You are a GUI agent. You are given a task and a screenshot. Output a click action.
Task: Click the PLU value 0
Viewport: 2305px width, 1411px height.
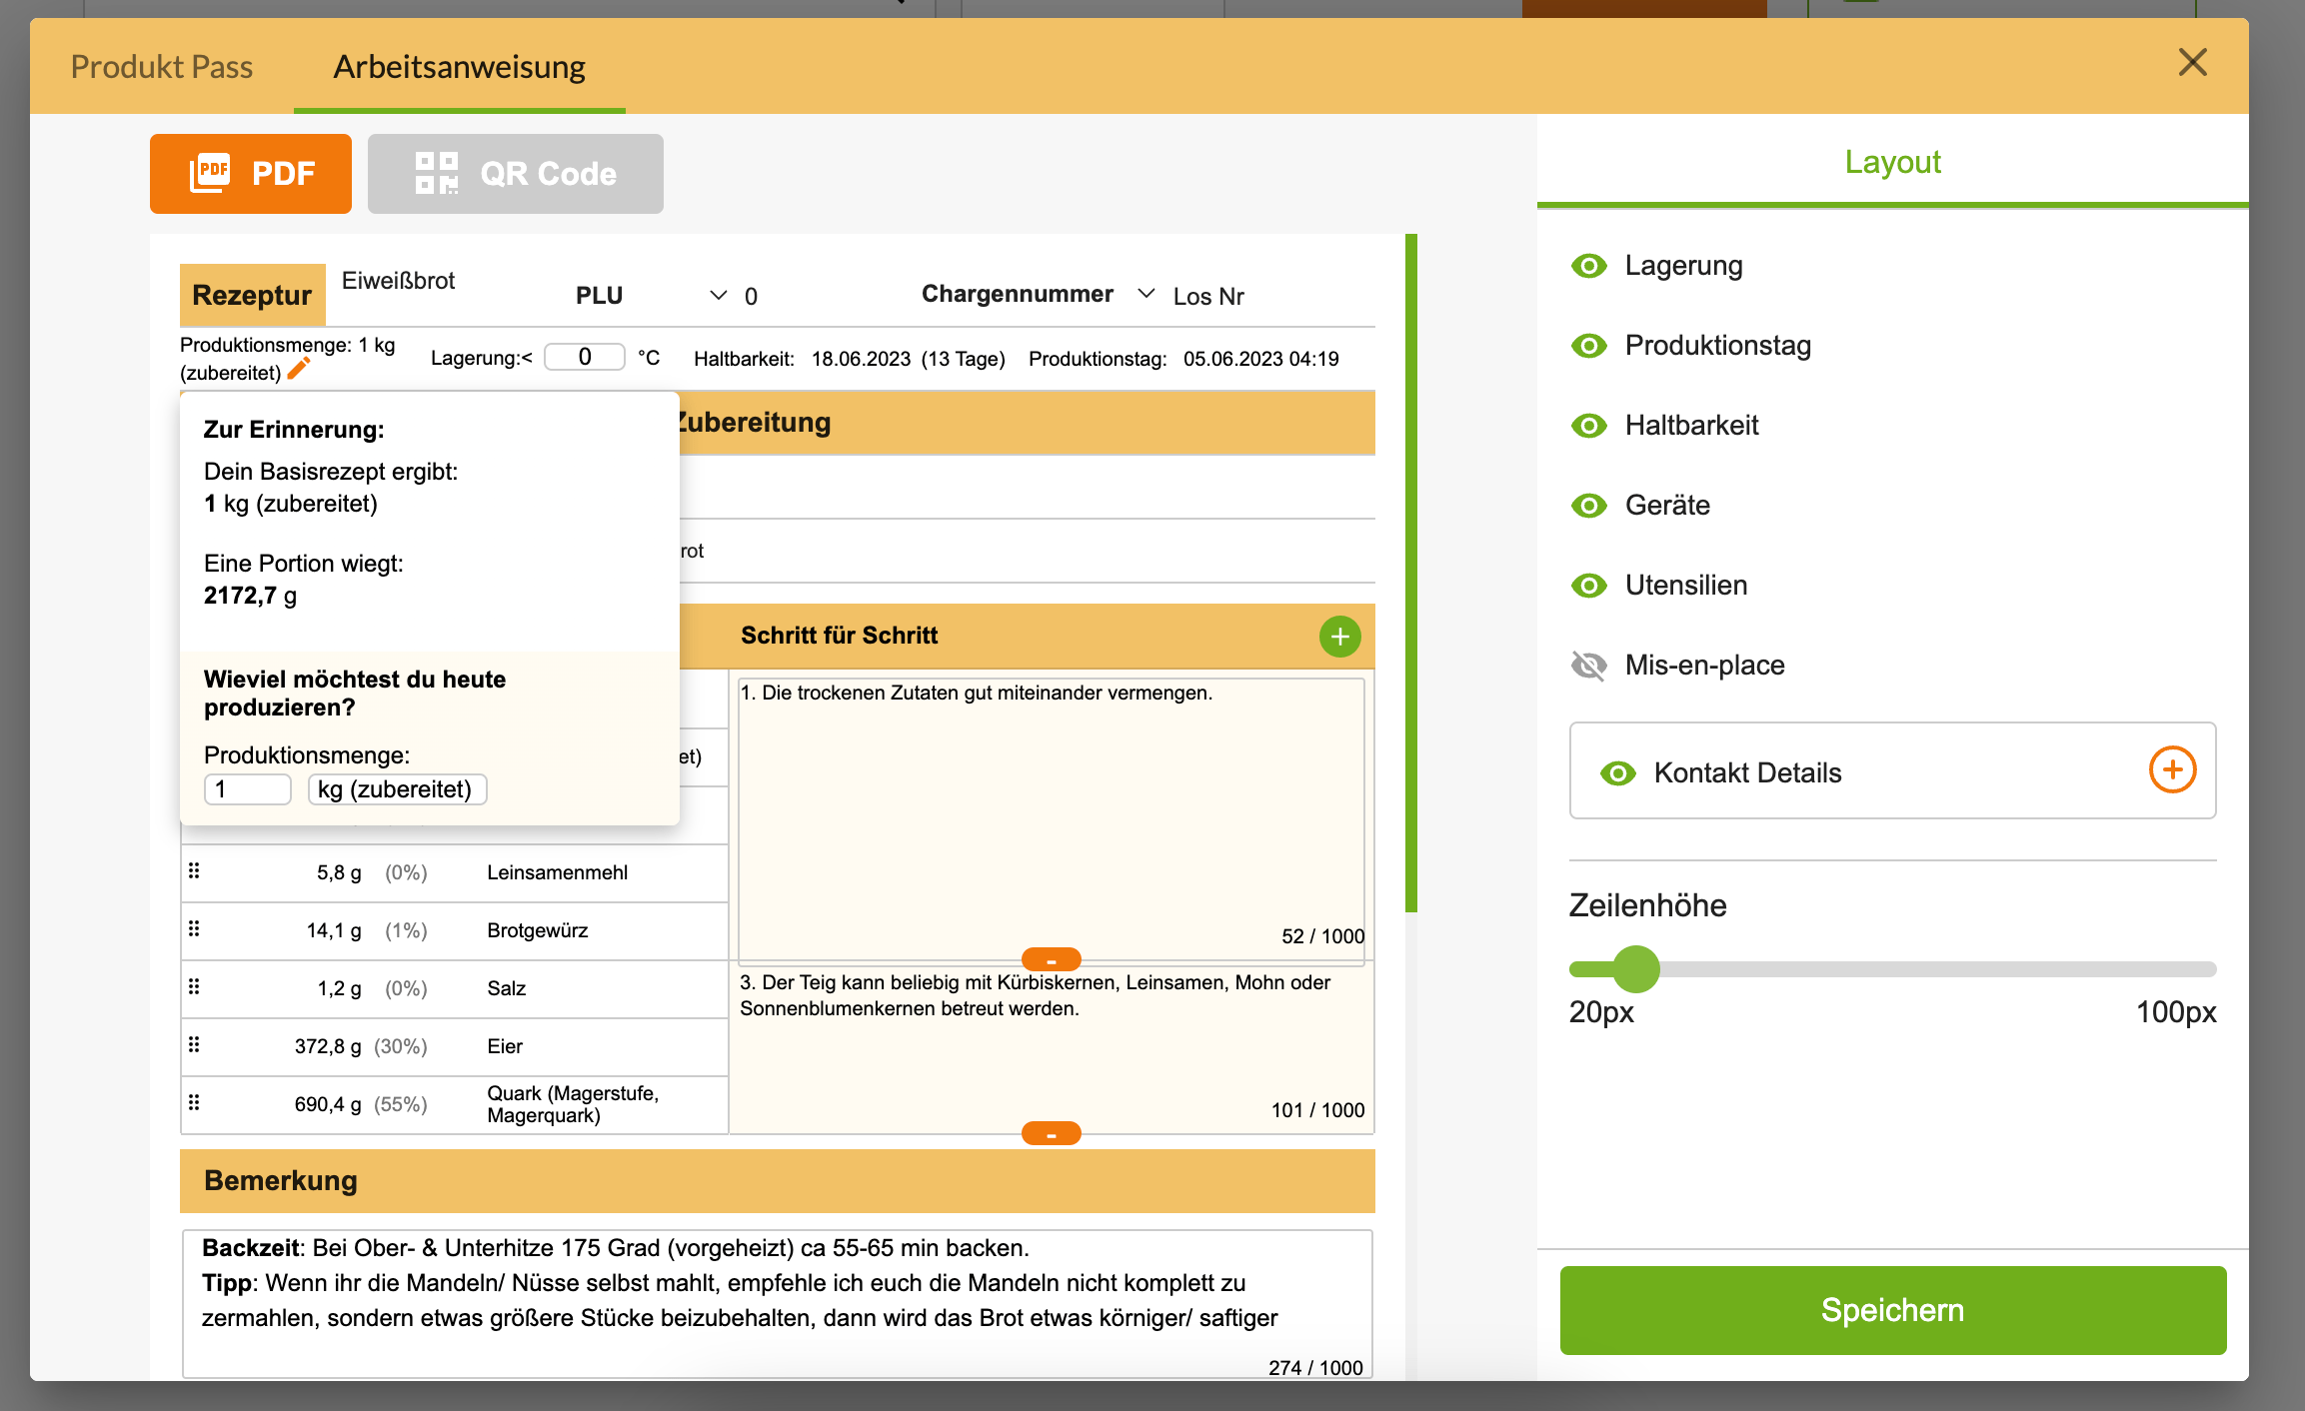coord(751,297)
